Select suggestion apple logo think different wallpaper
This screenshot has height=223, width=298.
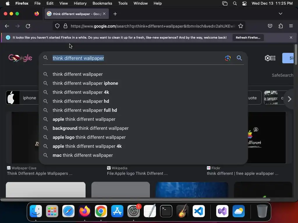click(x=143, y=137)
